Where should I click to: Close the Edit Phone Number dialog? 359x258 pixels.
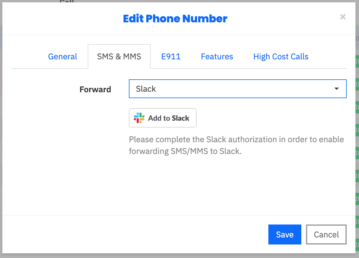pos(343,17)
